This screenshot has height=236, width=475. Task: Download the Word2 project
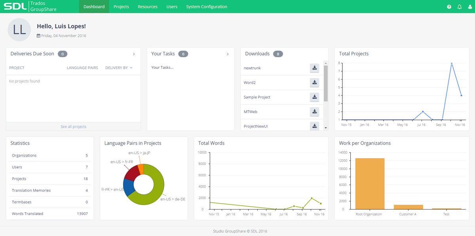click(314, 82)
